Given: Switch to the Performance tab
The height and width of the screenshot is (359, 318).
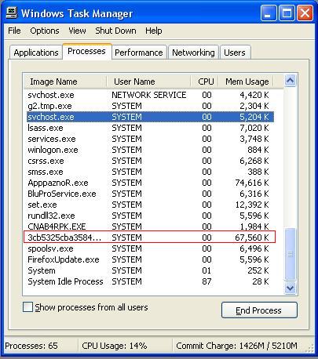Looking at the screenshot, I should (139, 53).
